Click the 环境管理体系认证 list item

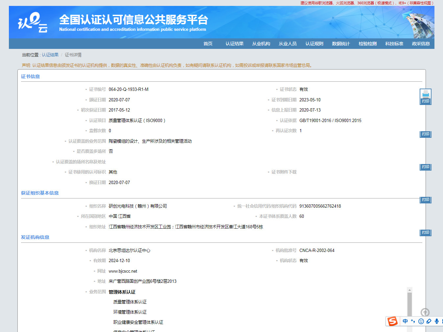(x=130, y=312)
